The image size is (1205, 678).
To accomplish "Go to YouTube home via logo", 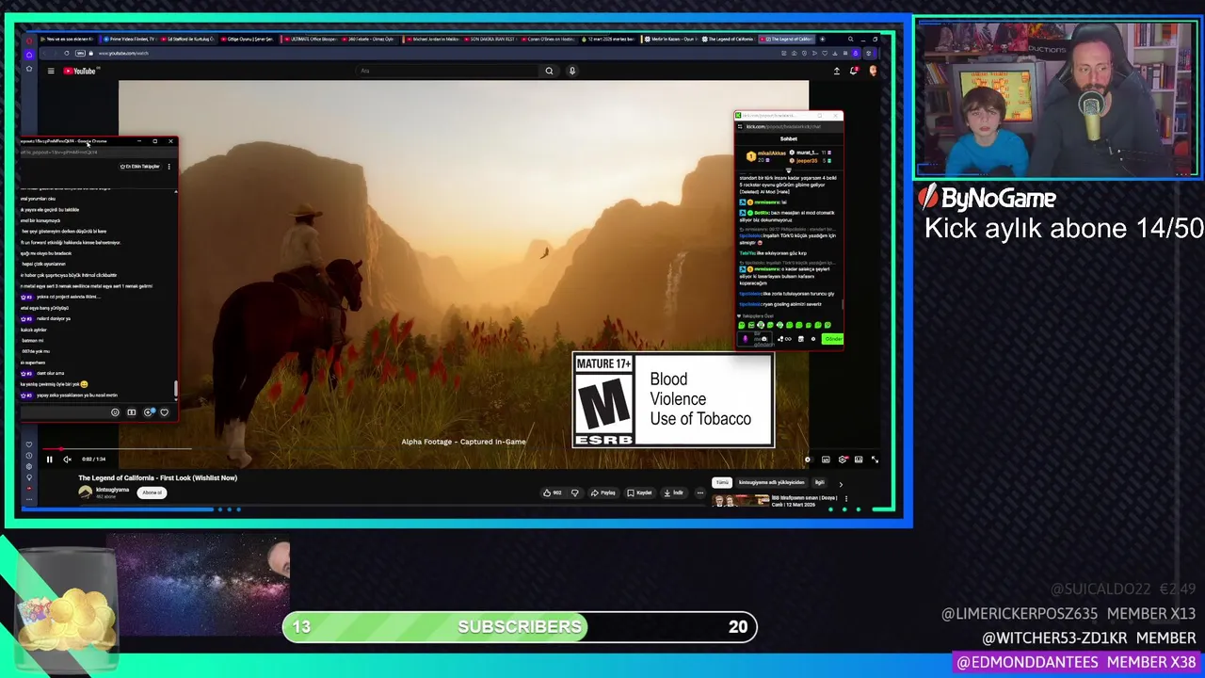I will click(80, 71).
